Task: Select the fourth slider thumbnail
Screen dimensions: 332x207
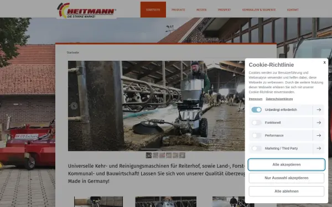Action: tap(169, 155)
